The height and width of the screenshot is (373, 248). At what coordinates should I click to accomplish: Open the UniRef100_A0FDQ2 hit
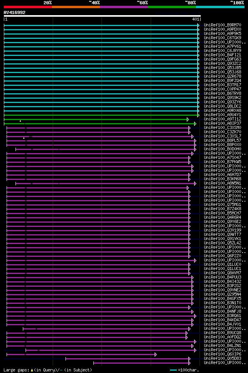click(222, 338)
